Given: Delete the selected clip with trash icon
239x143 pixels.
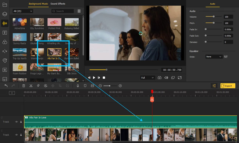Looking at the screenshot, I should pyautogui.click(x=24, y=86).
